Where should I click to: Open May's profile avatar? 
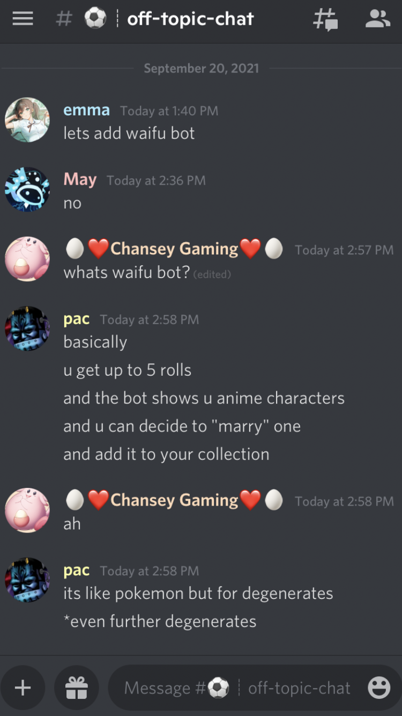(27, 189)
